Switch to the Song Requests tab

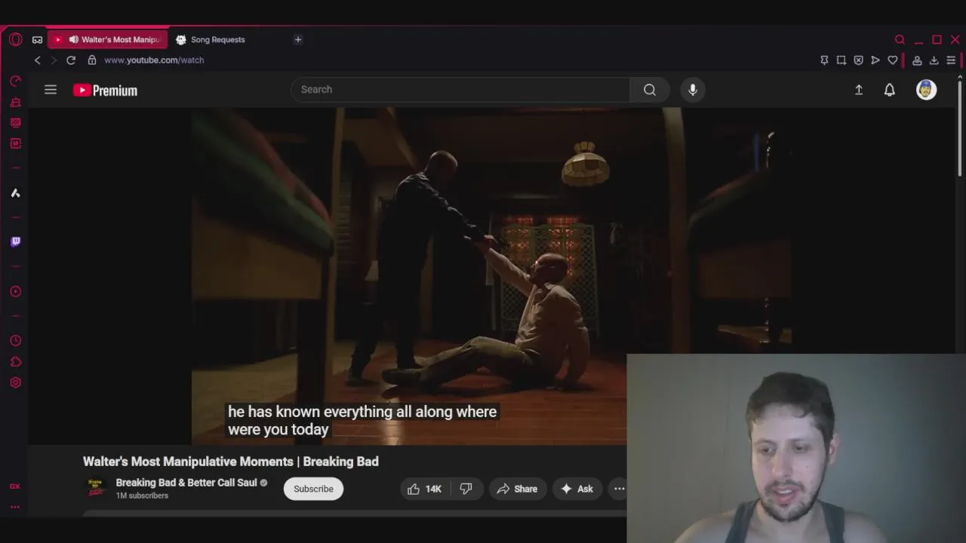(x=217, y=39)
